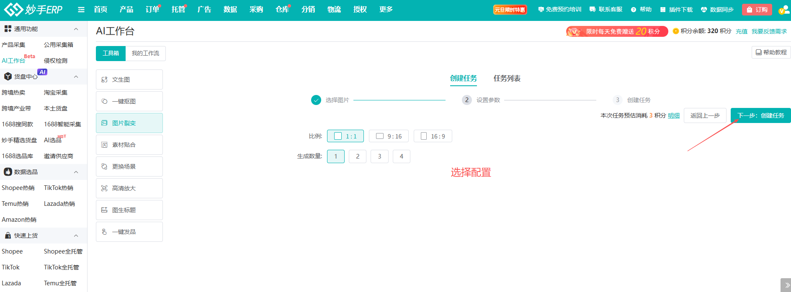791x292 pixels.
Task: Open the 图生标题 tool
Action: 129,210
